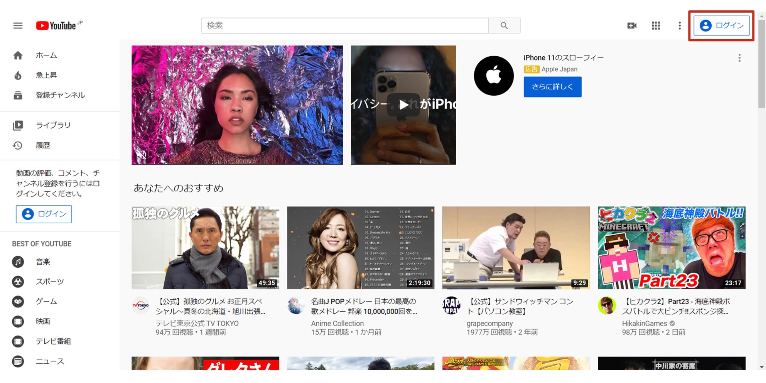This screenshot has height=383, width=766.
Task: Open ニュース category link
Action: [x=50, y=361]
